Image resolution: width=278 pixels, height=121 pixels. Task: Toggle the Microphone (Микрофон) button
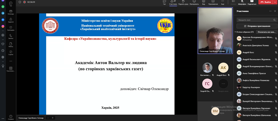[242, 2]
